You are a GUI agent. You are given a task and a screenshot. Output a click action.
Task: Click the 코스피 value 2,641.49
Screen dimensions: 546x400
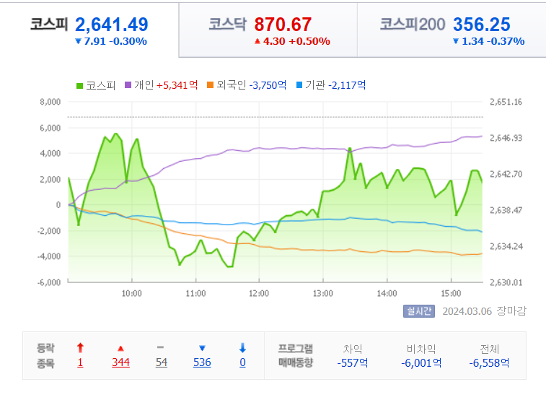[112, 25]
